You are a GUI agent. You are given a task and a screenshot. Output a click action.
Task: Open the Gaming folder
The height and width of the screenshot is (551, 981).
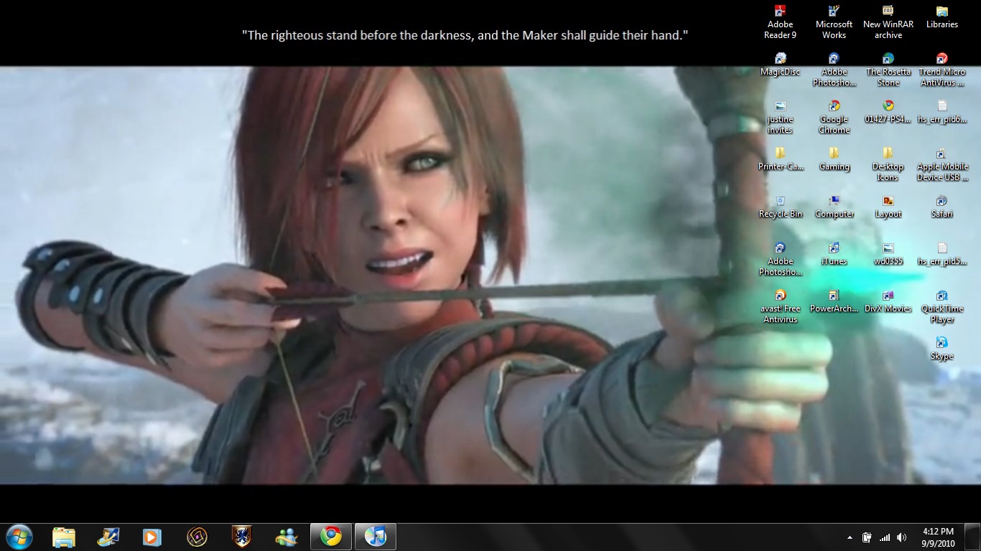(834, 159)
